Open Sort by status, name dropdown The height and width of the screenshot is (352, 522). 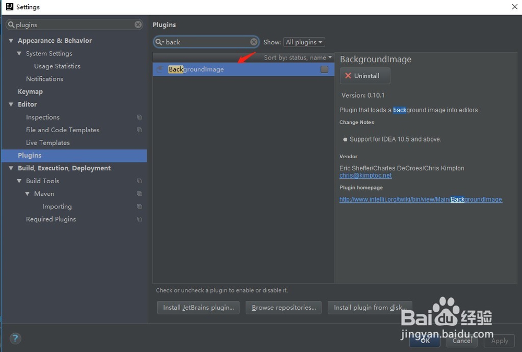tap(298, 57)
